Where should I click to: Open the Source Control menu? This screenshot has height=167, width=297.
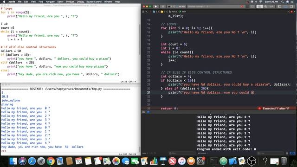coord(94,2)
